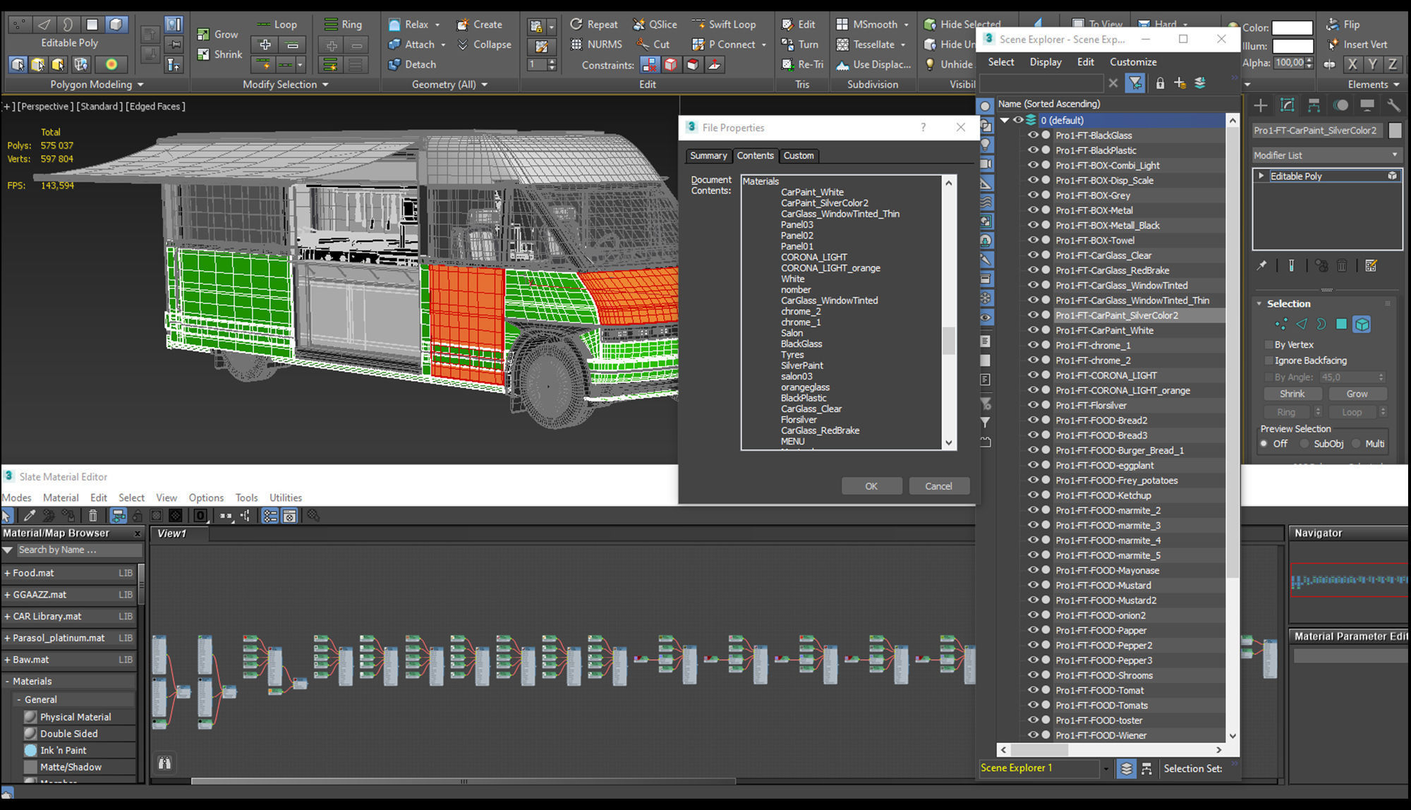Toggle visibility eye of Pro1-FT-CarPaint_White
1411x810 pixels.
pyautogui.click(x=1033, y=330)
